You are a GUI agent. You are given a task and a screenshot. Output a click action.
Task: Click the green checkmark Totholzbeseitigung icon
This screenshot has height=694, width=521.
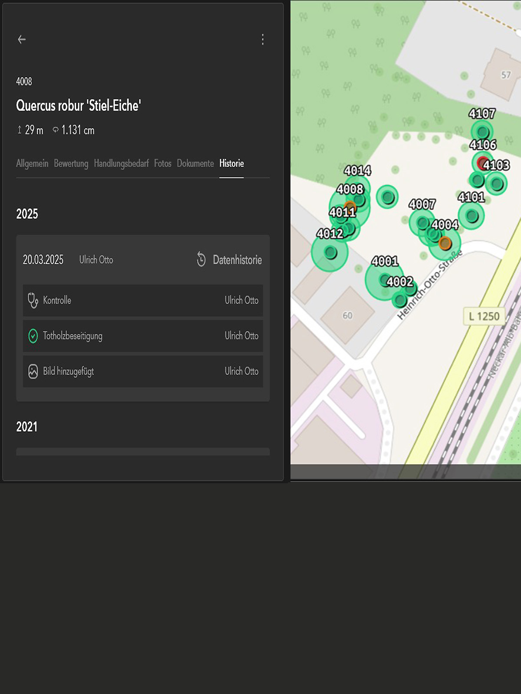[33, 336]
